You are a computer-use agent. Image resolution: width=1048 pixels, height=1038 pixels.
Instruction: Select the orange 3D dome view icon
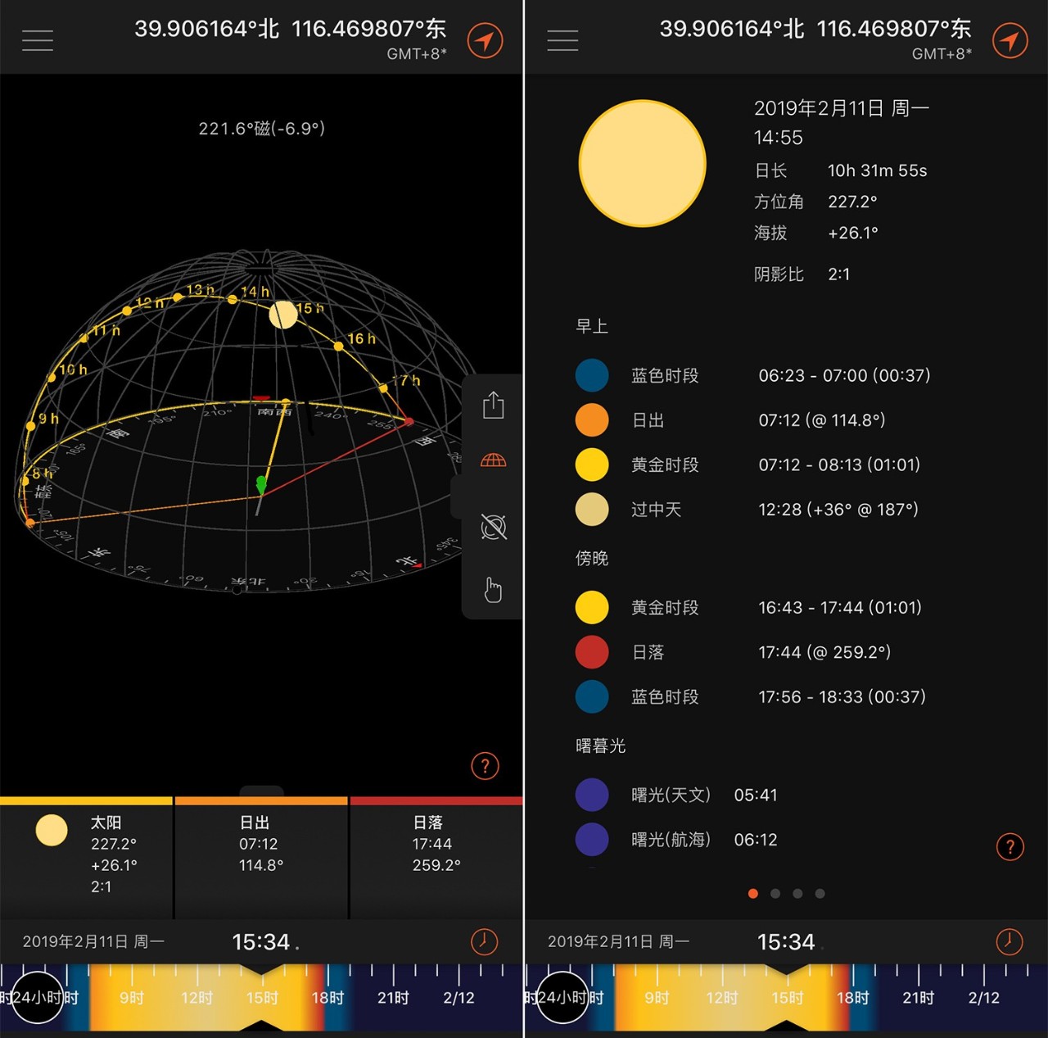(x=493, y=460)
